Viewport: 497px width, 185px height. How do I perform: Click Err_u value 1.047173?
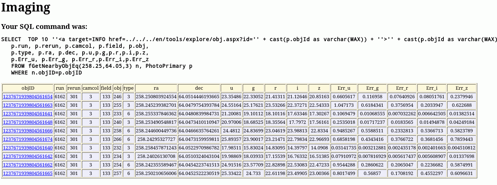tap(344, 105)
